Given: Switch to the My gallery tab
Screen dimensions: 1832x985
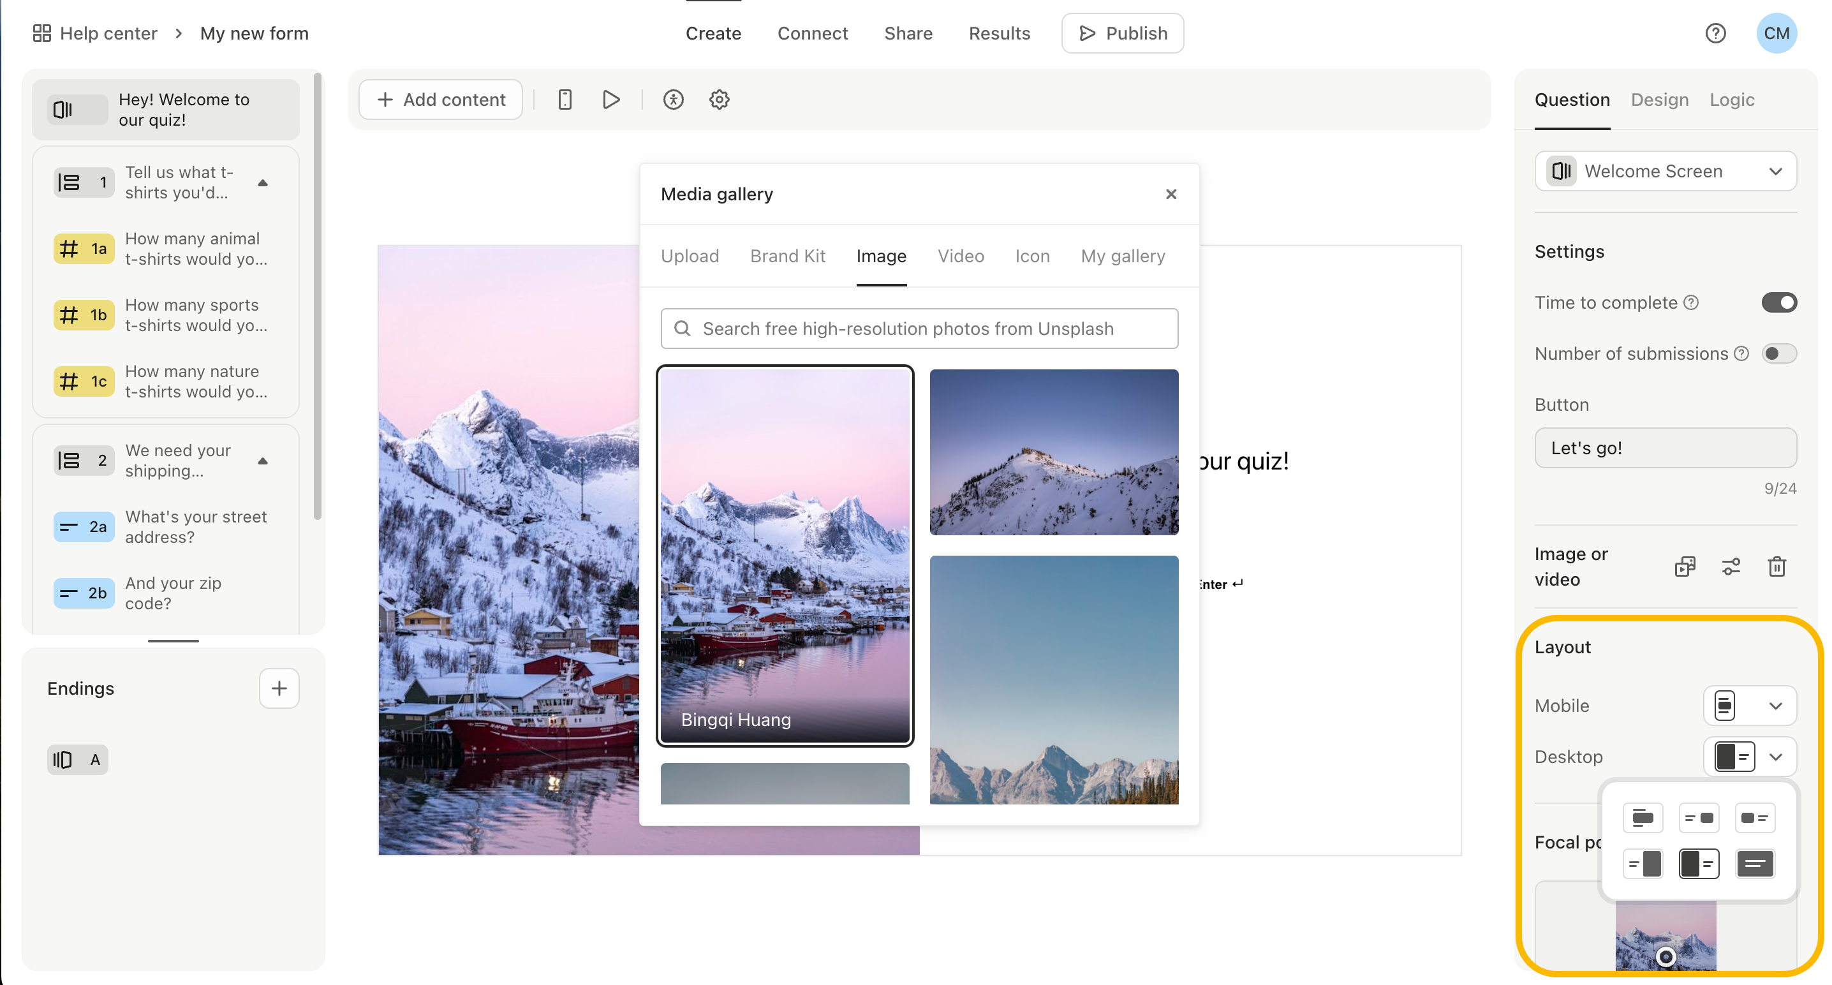Looking at the screenshot, I should pyautogui.click(x=1123, y=256).
